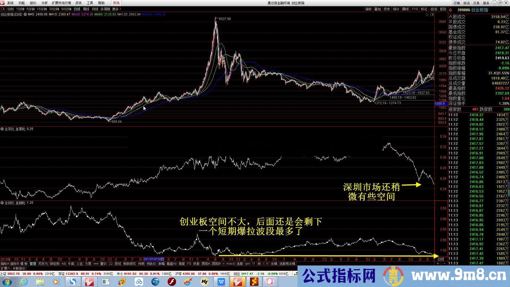510x287 pixels.
Task: Open the first red TDX taskbar icon
Action: pyautogui.click(x=90, y=282)
